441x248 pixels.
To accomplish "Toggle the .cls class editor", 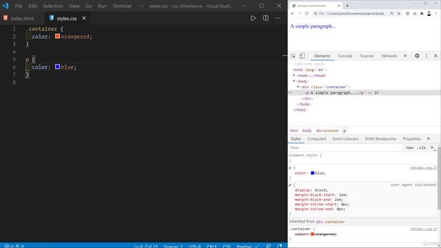I will point(421,147).
